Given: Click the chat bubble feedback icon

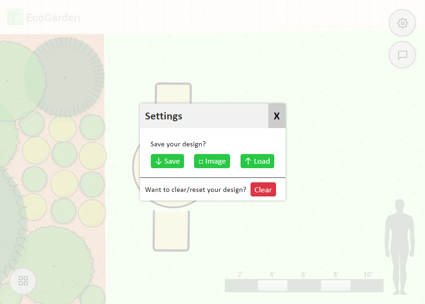Looking at the screenshot, I should pyautogui.click(x=402, y=55).
